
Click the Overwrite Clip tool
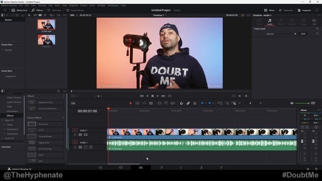tap(166, 103)
